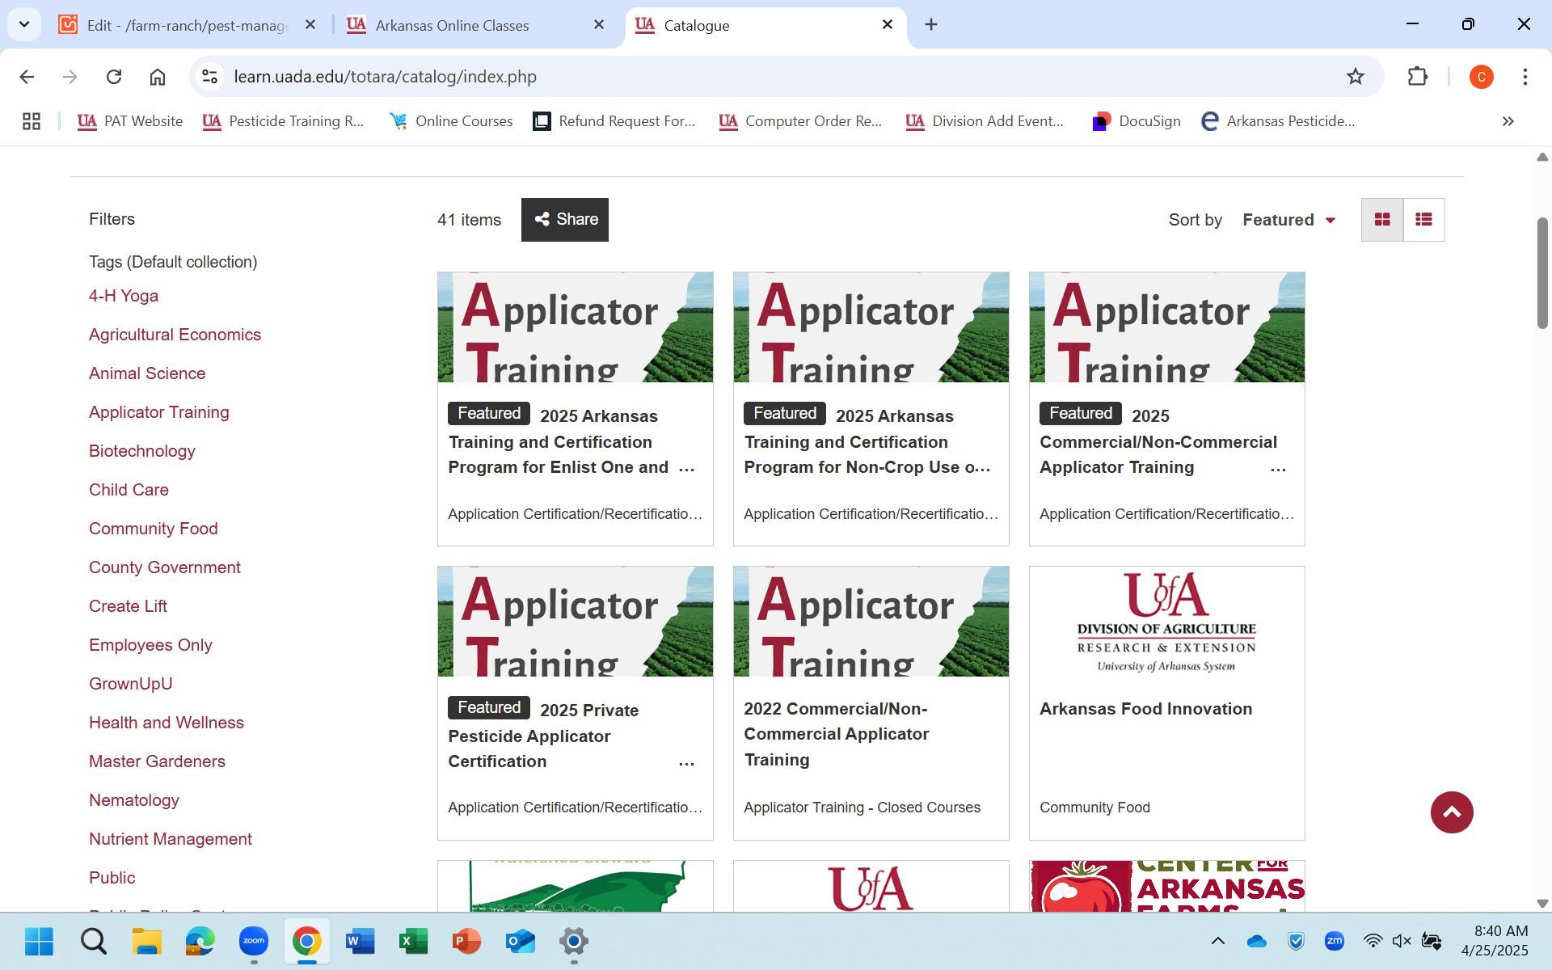Open the Arkansas Food Innovation card
The image size is (1552, 970).
[x=1167, y=703]
